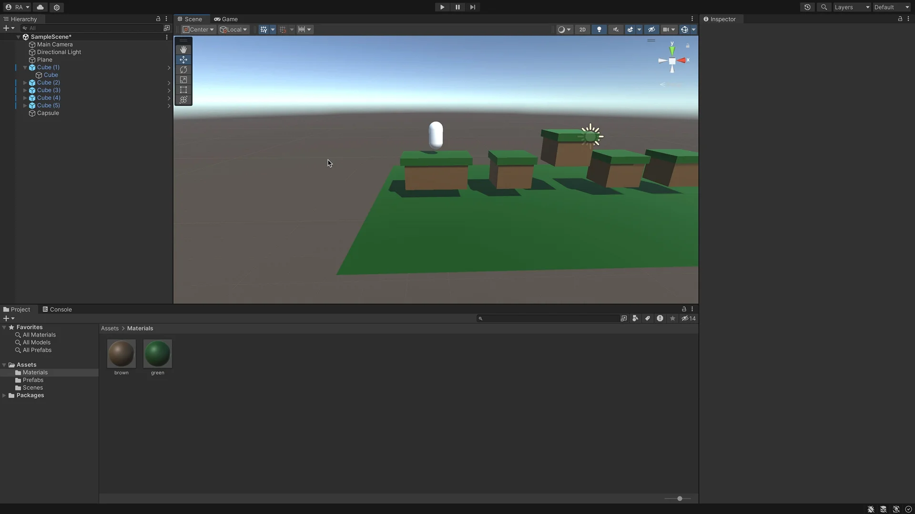Viewport: 915px width, 514px height.
Task: Select the Inspector tab
Action: pyautogui.click(x=720, y=19)
